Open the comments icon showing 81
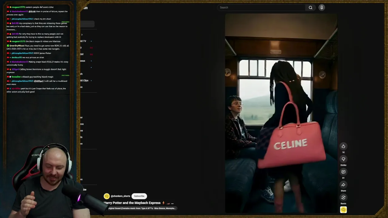388x218 pixels. coord(343,172)
